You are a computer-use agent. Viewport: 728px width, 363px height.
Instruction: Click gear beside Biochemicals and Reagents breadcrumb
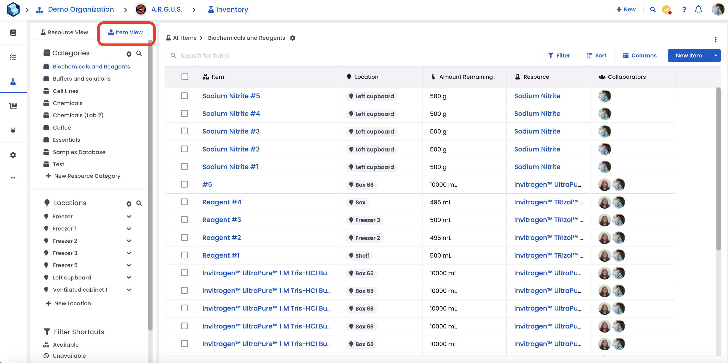pos(293,38)
